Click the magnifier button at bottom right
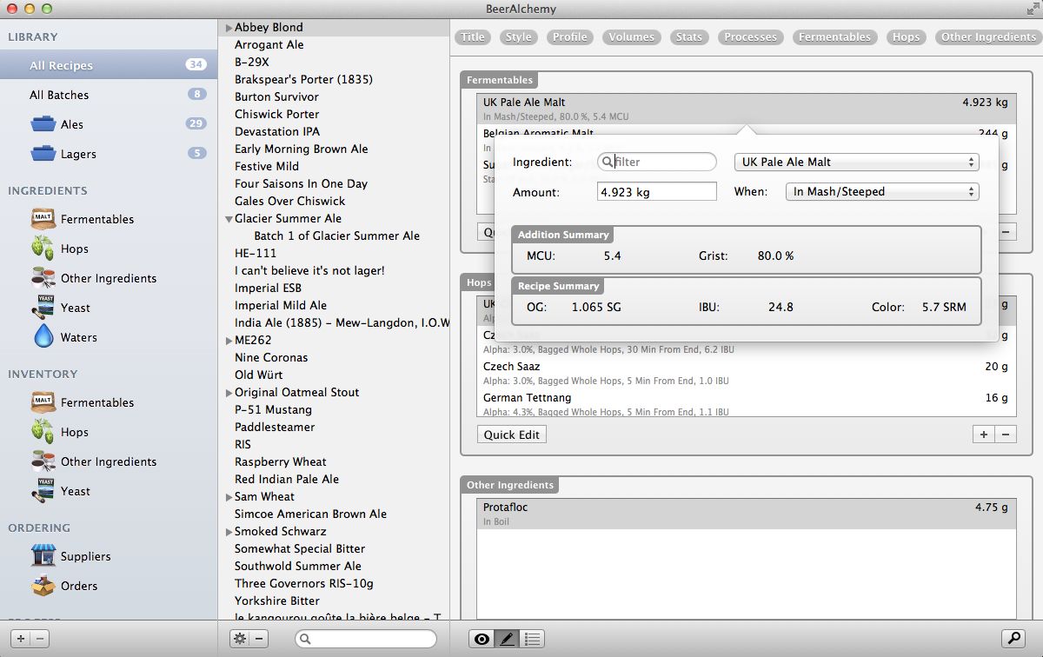The image size is (1043, 657). pyautogui.click(x=1013, y=639)
